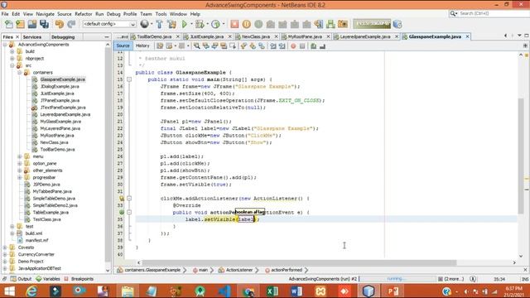530x298 pixels.
Task: Toggle Highlight Search in editor toolbar
Action: click(x=224, y=46)
